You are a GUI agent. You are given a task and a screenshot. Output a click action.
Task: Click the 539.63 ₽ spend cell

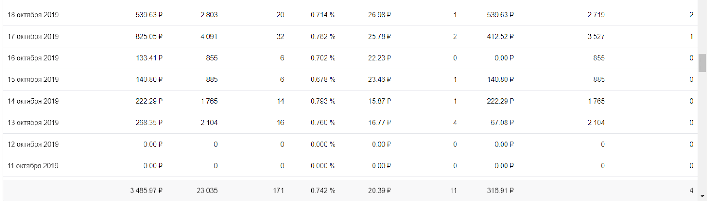point(149,15)
